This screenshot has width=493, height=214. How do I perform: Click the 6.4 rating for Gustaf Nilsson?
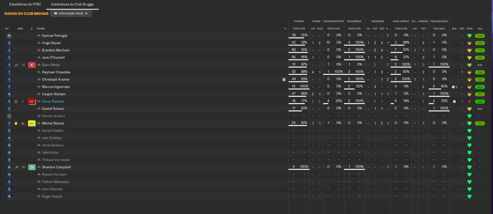[x=480, y=109]
